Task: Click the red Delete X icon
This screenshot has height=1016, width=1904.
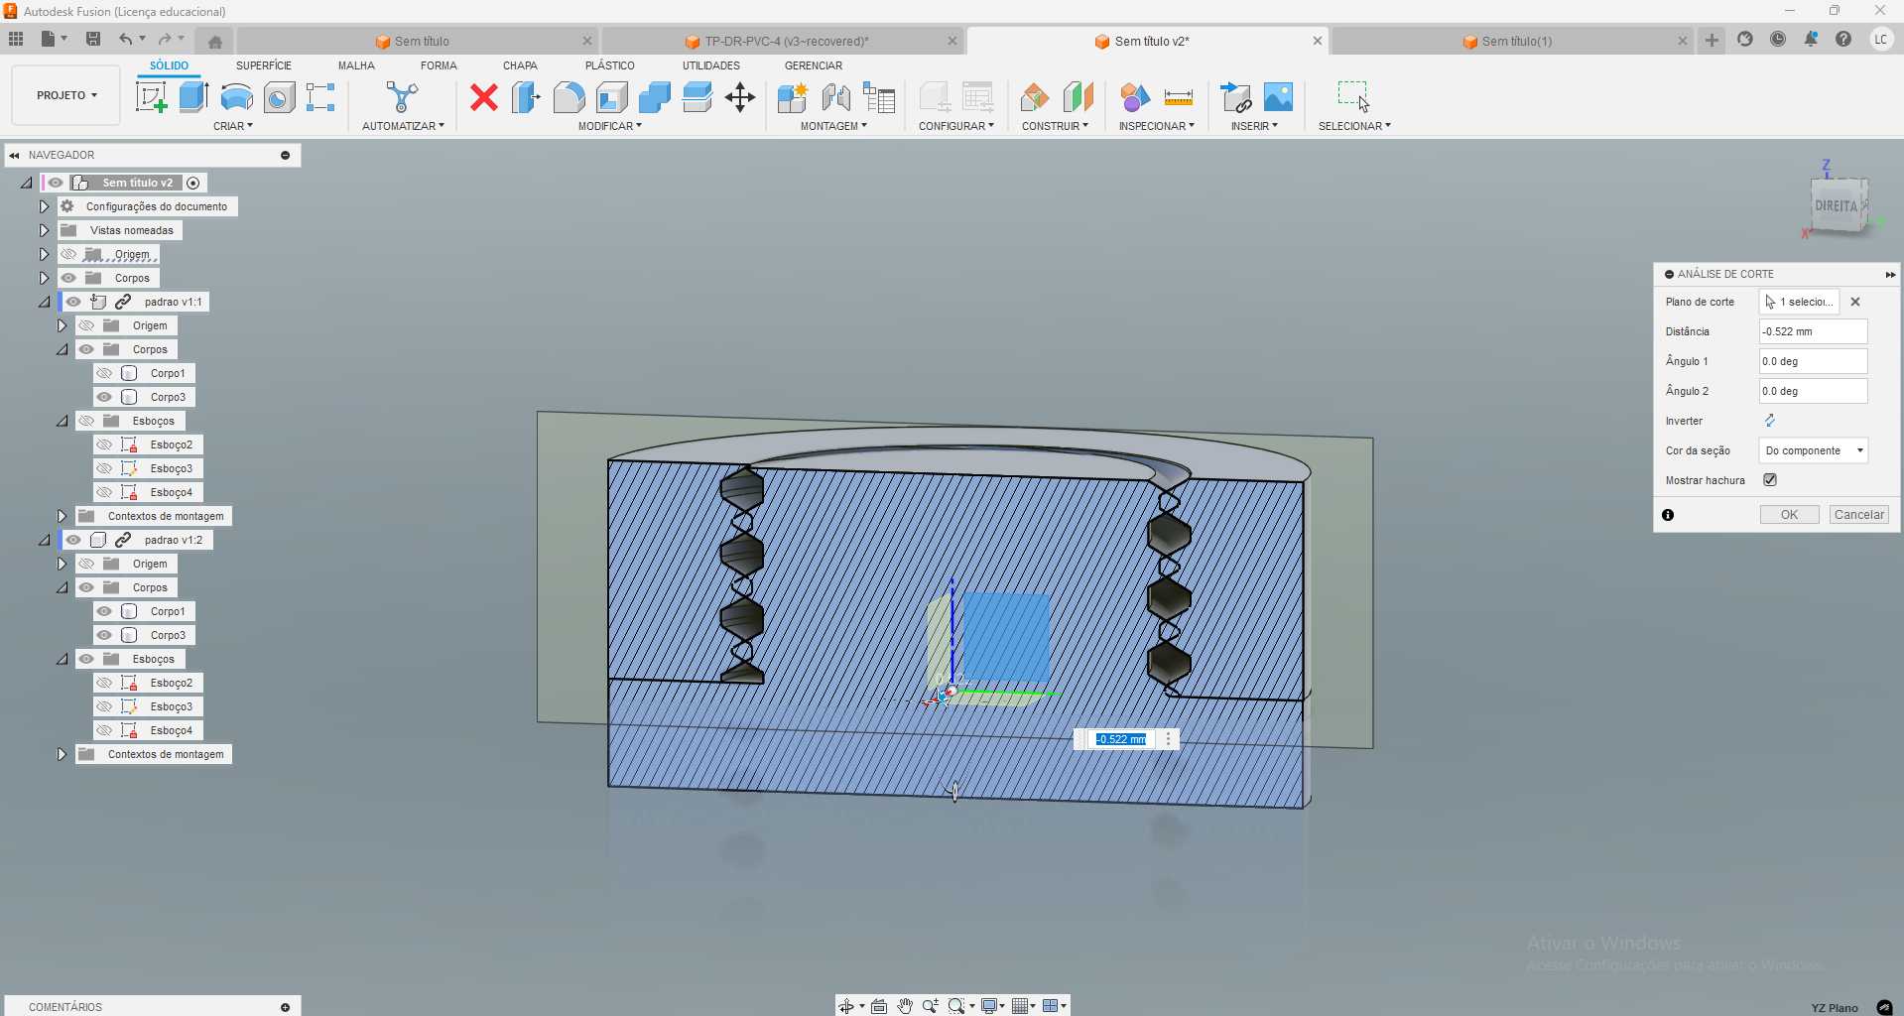Action: [484, 97]
